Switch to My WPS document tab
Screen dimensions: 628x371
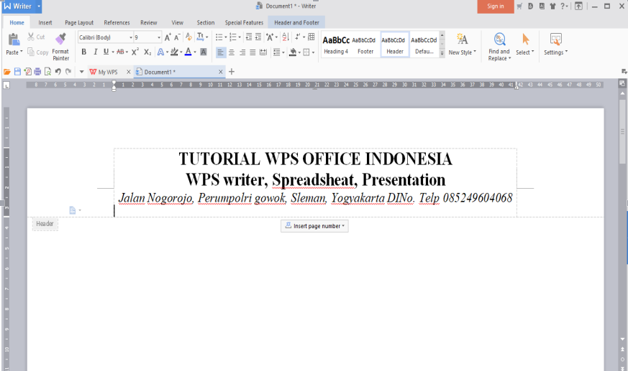click(108, 72)
